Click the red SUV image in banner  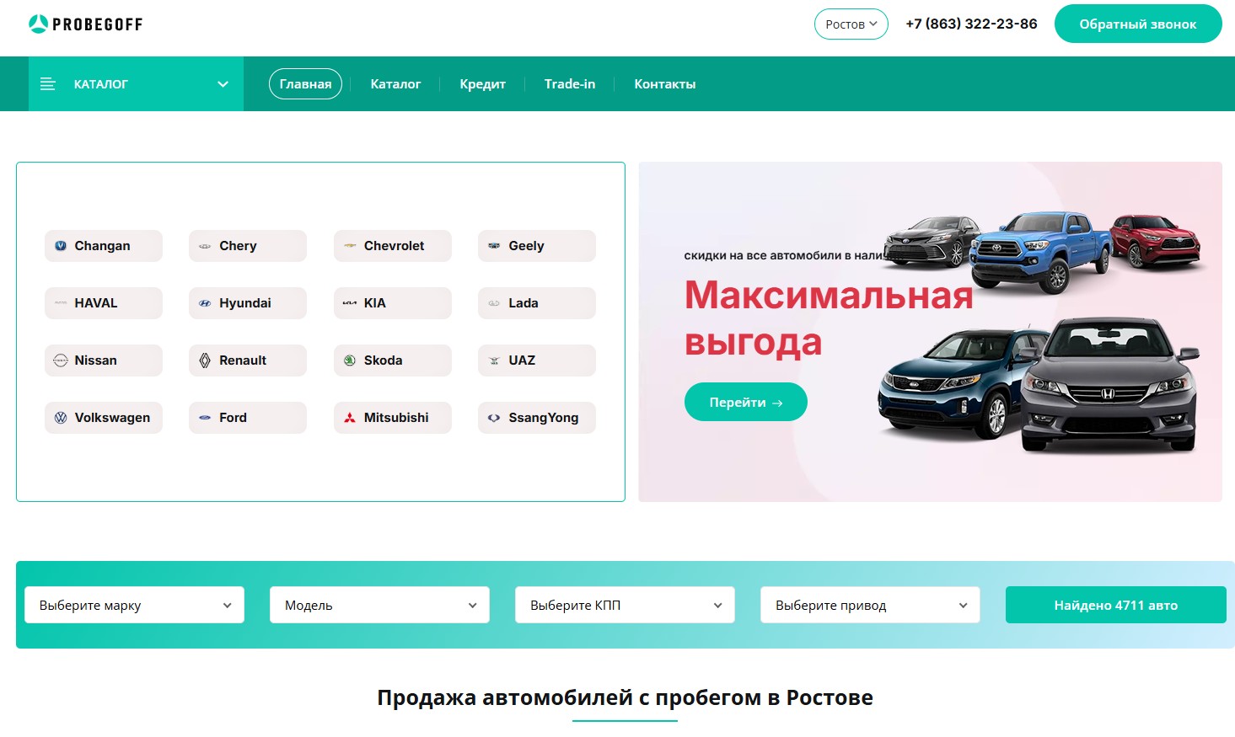1156,241
